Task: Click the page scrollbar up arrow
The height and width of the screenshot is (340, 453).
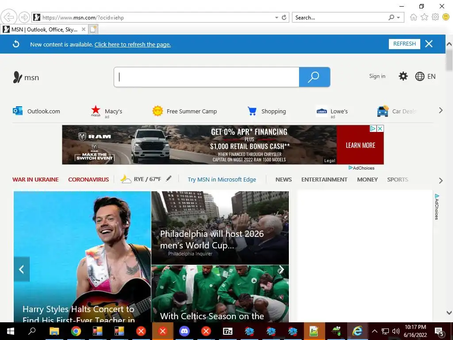Action: click(x=449, y=44)
